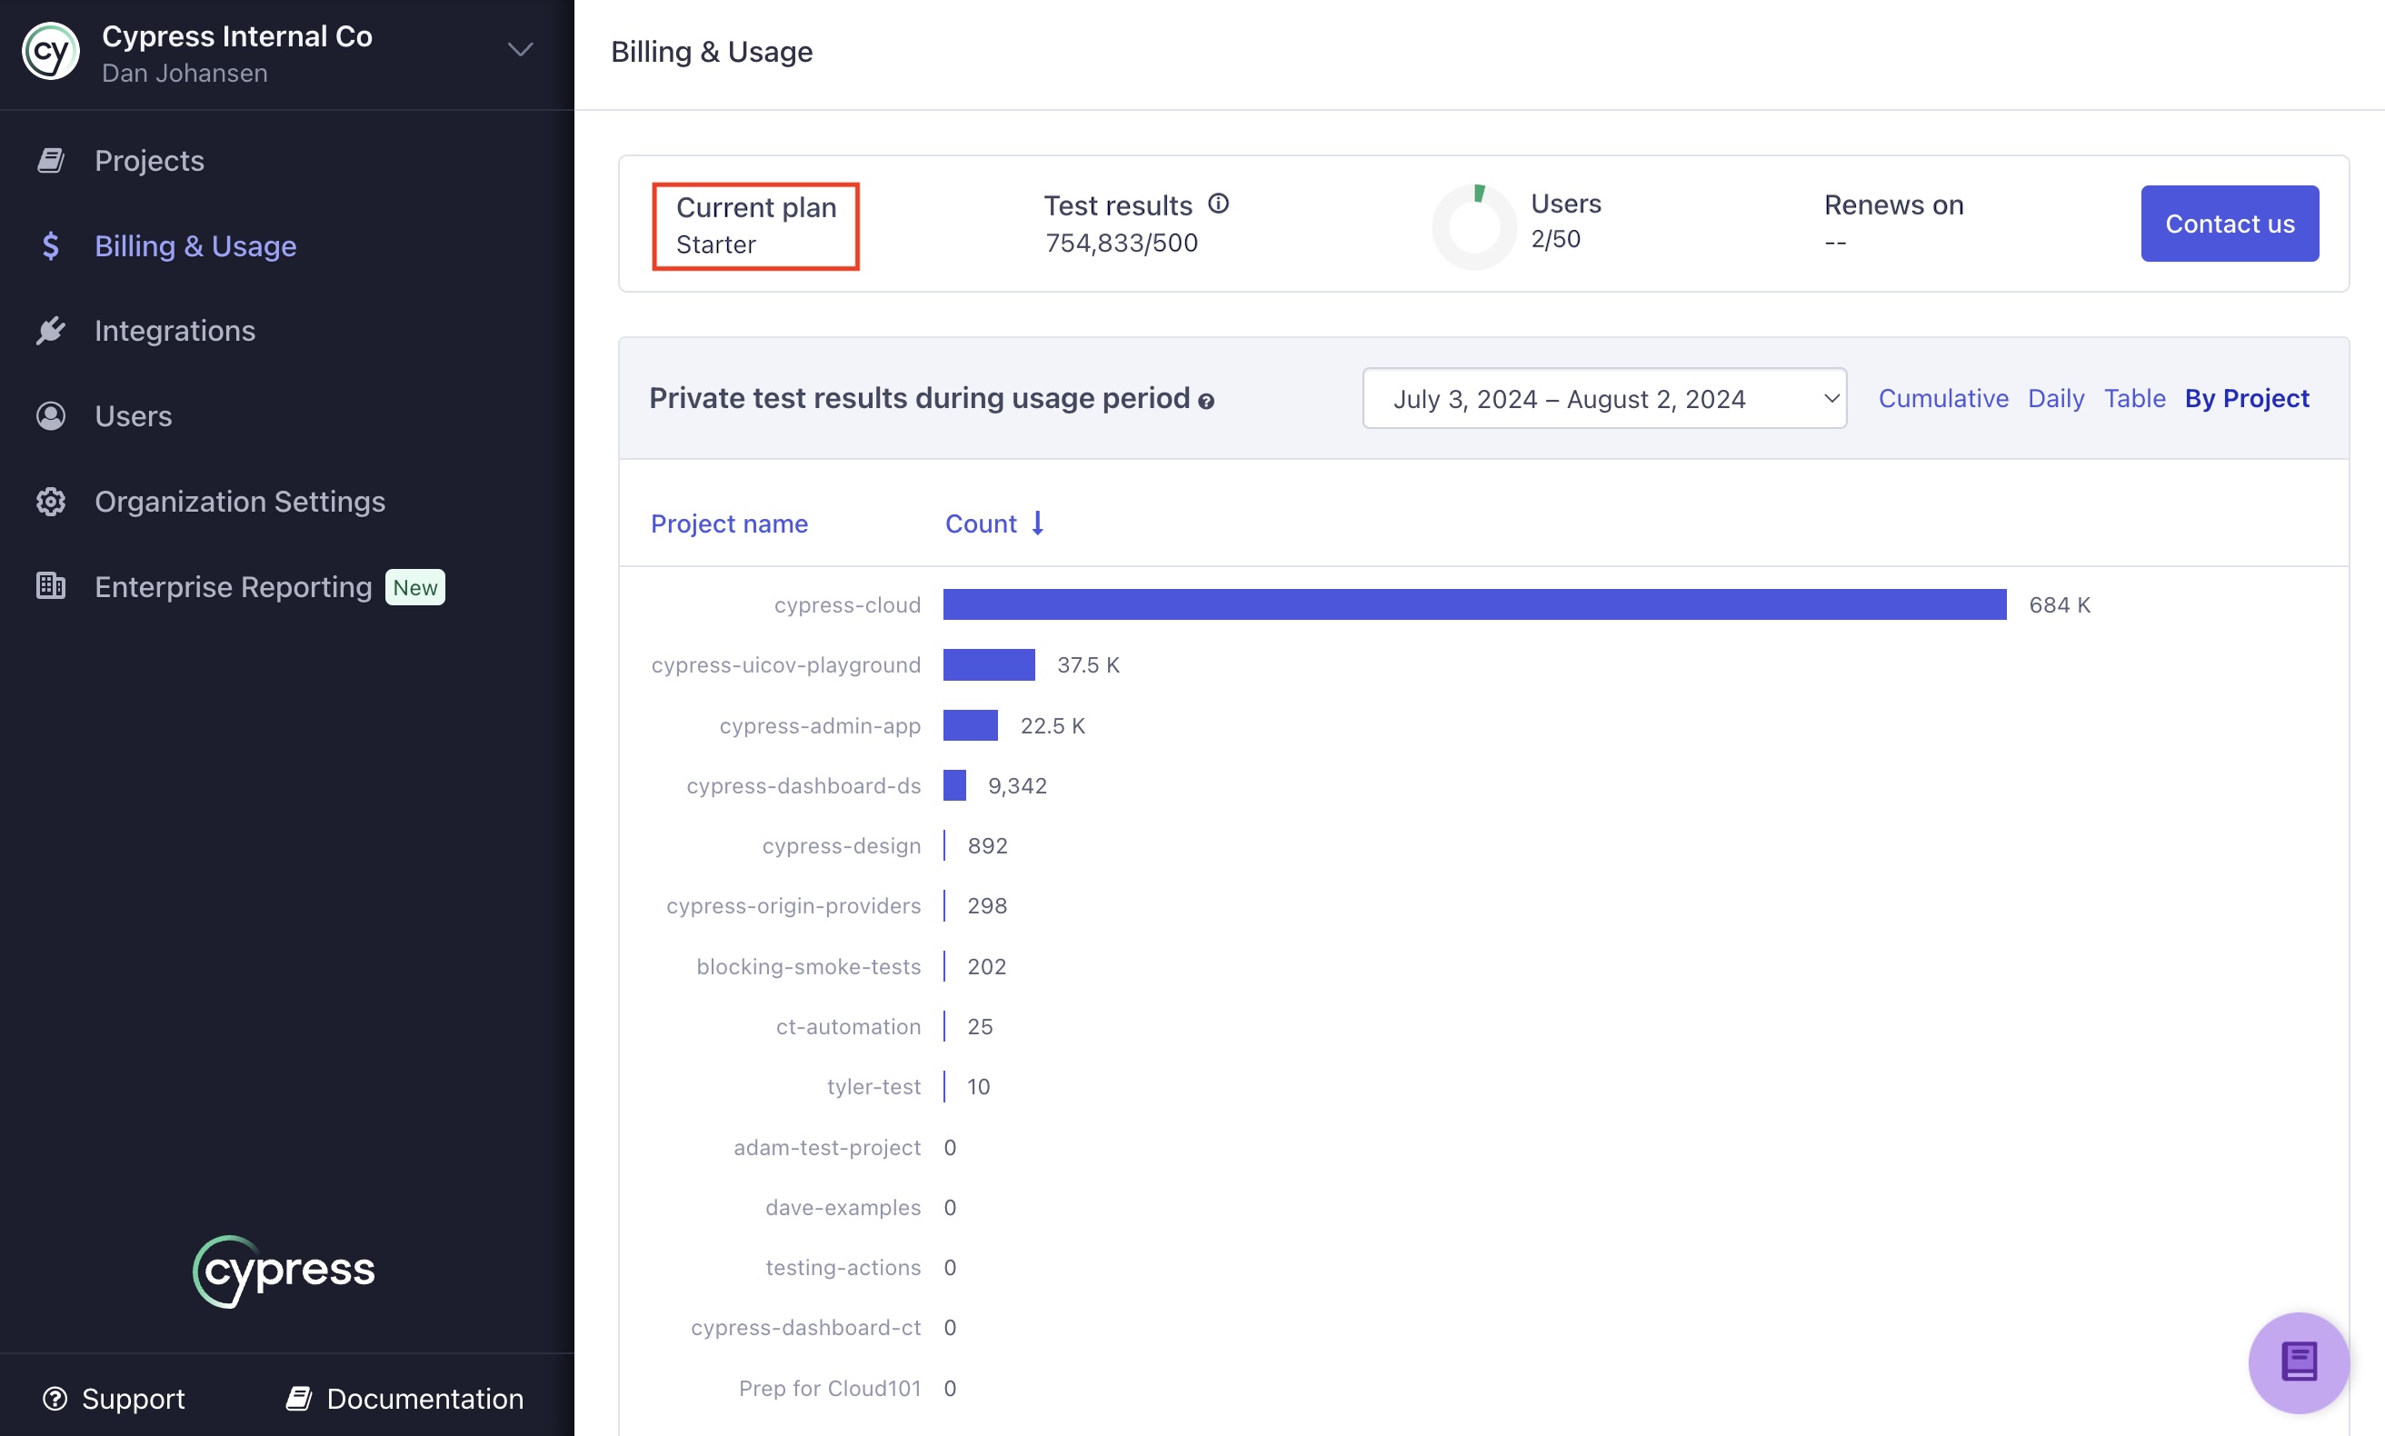Viewport: 2385px width, 1436px height.
Task: Click the Cypress logo in the sidebar
Action: point(284,1271)
